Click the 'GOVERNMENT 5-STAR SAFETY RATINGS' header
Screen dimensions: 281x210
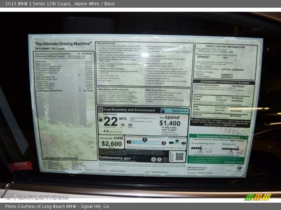click(x=225, y=82)
